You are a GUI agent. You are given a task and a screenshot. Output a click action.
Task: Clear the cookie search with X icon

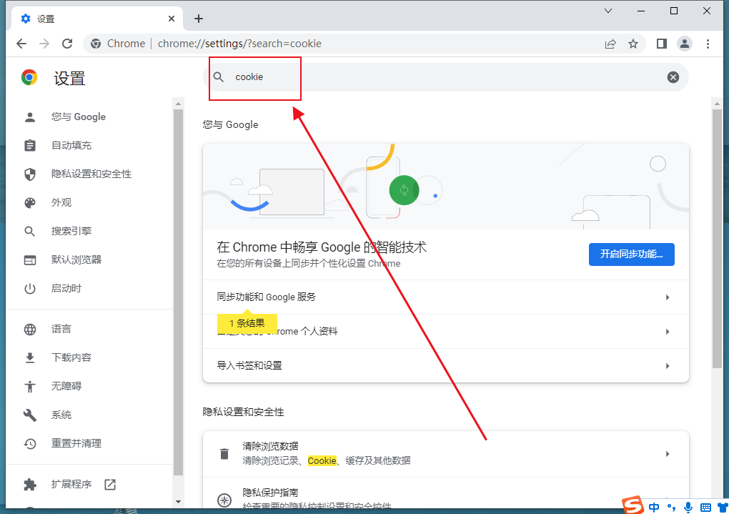[x=673, y=77]
